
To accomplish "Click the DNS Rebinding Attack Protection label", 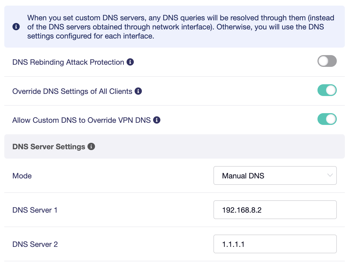I will click(68, 62).
